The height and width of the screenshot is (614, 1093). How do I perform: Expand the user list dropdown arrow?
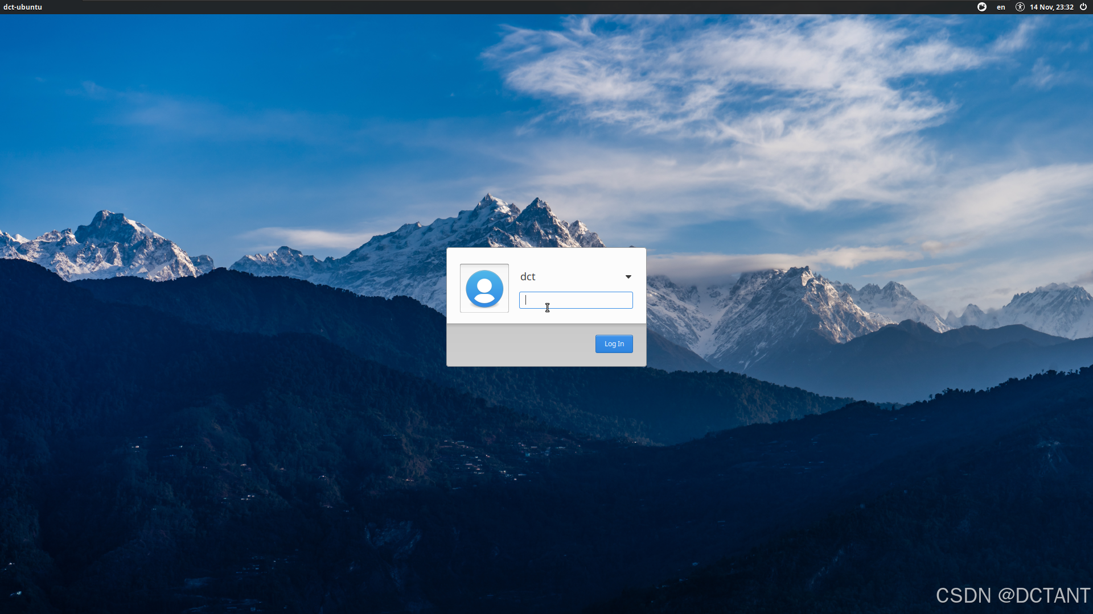click(x=628, y=277)
